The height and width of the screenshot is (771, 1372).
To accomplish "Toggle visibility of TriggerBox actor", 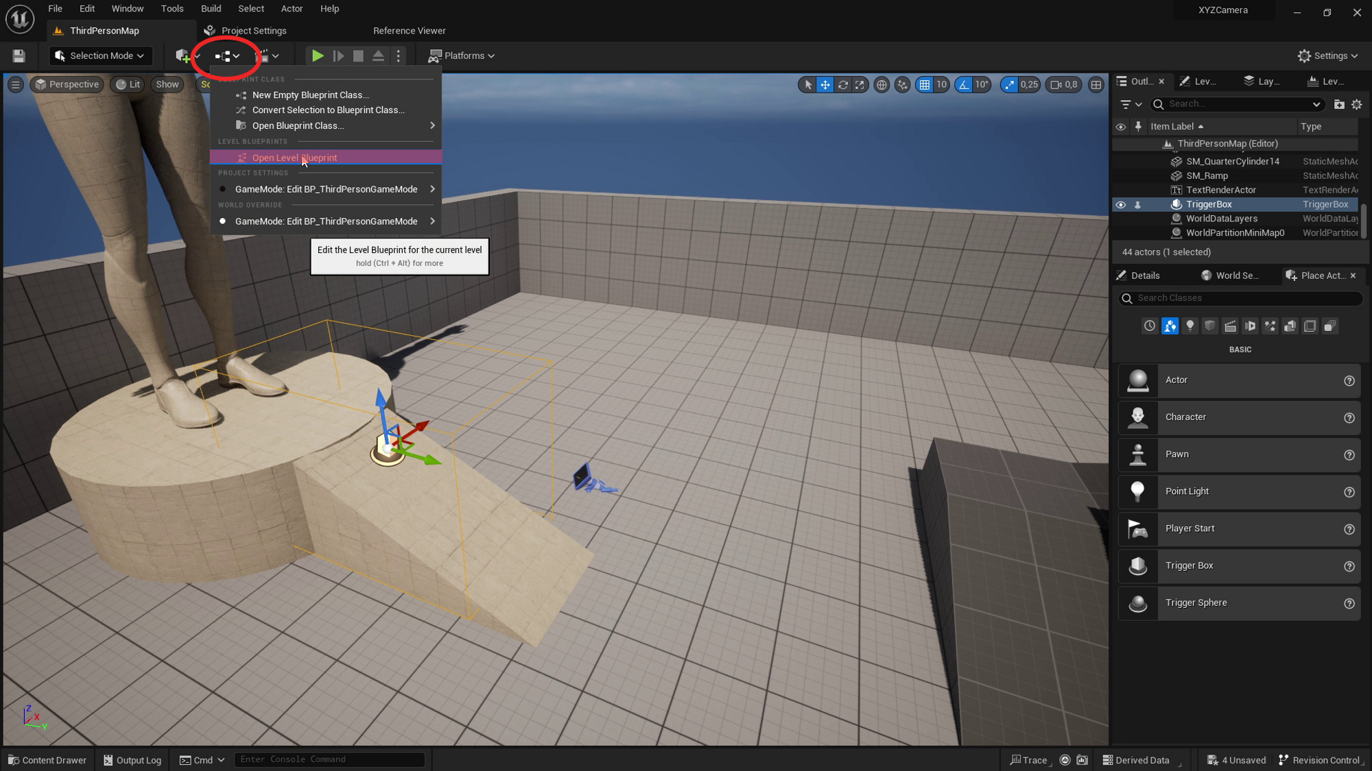I will tap(1120, 204).
